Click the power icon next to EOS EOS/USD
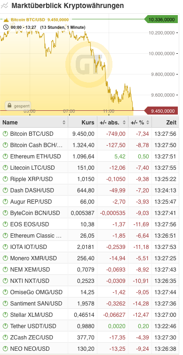The image size is (183, 355). 5,224
